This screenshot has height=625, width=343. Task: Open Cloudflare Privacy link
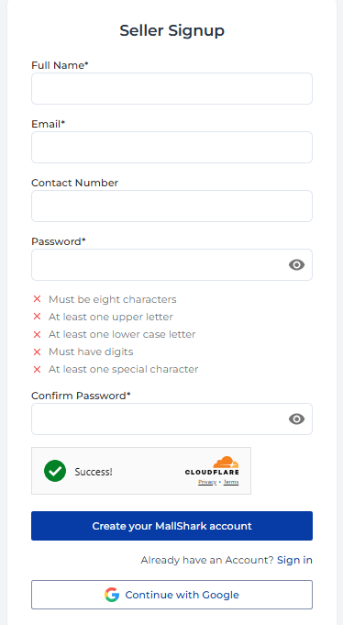point(207,482)
